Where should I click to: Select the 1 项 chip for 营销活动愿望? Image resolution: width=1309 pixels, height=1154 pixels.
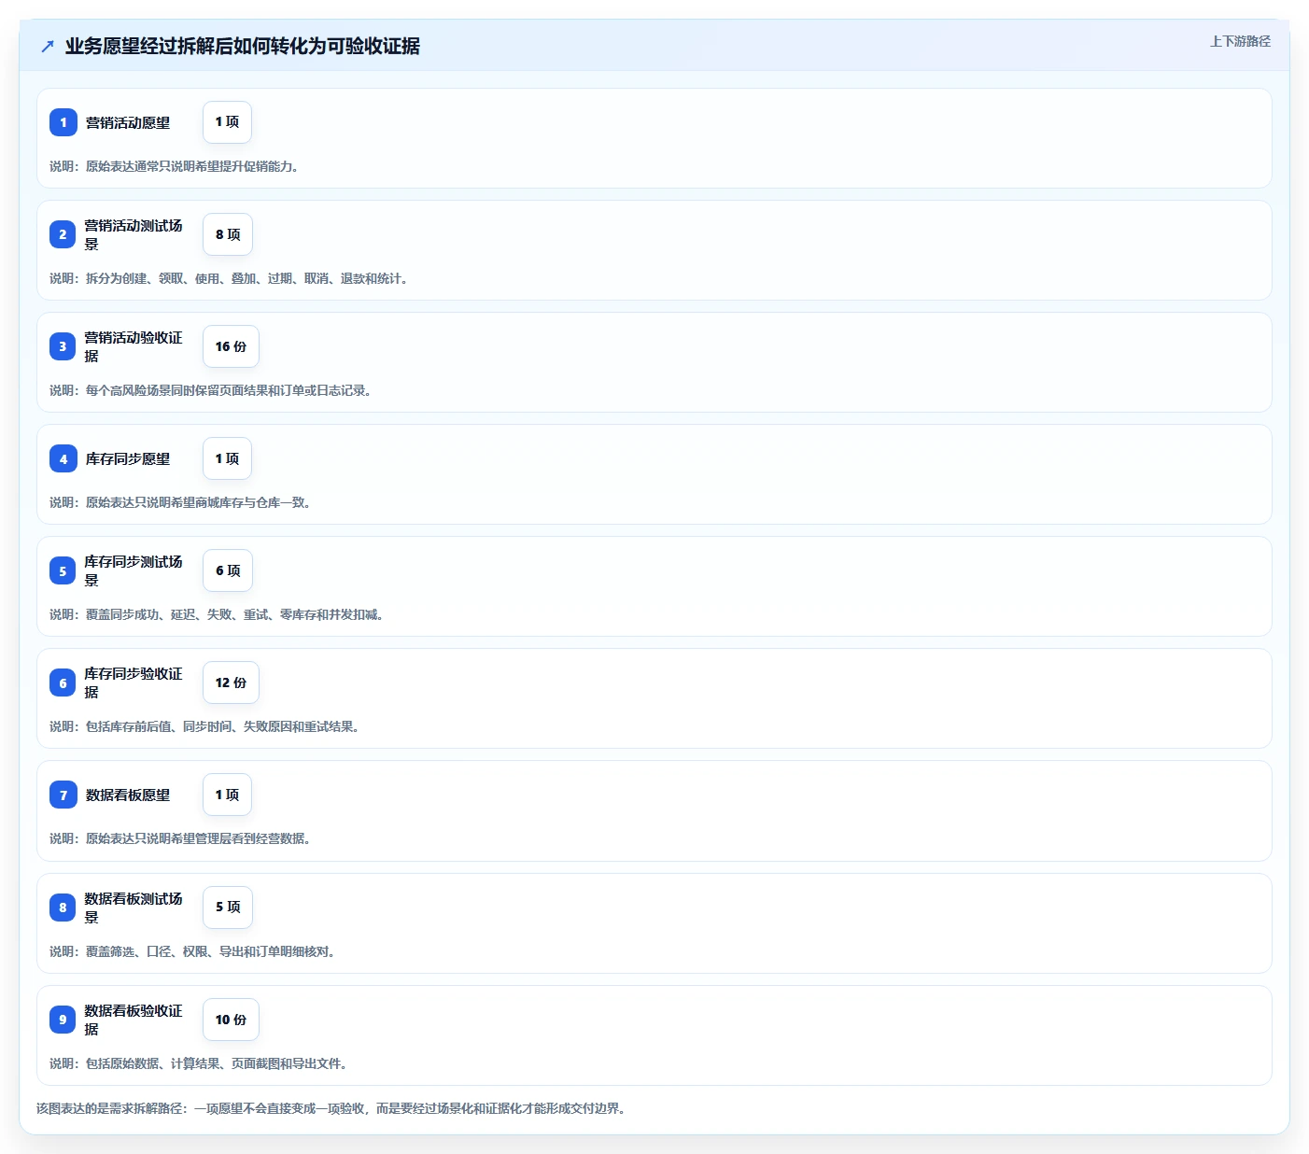point(227,122)
